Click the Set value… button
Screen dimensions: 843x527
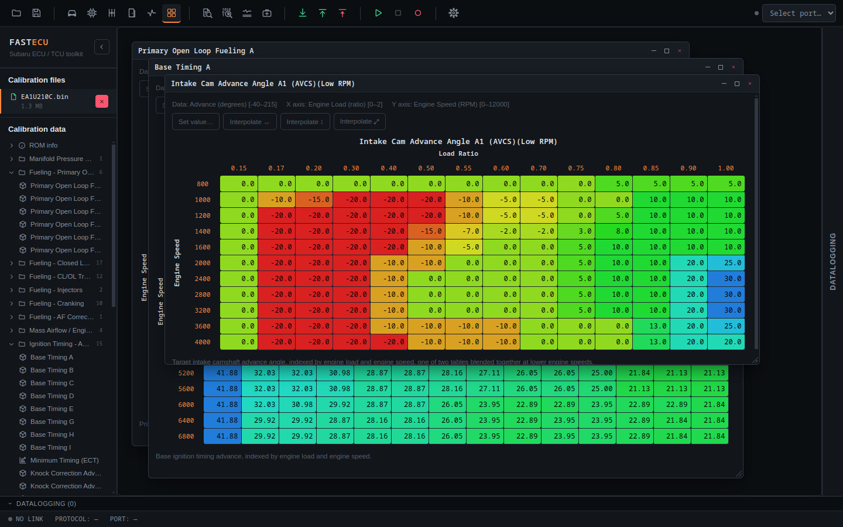pos(196,122)
